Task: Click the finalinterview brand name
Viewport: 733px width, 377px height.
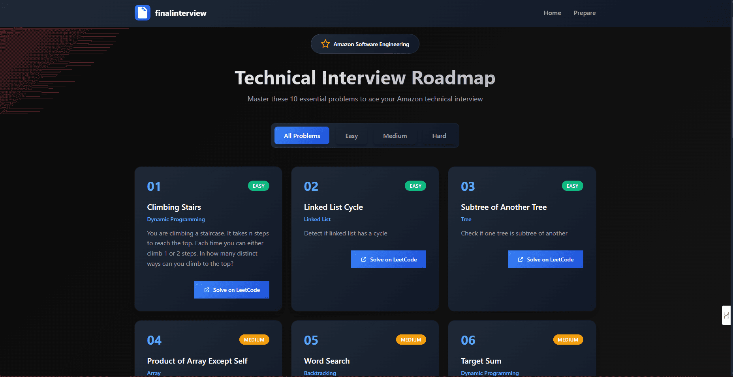Action: [180, 13]
